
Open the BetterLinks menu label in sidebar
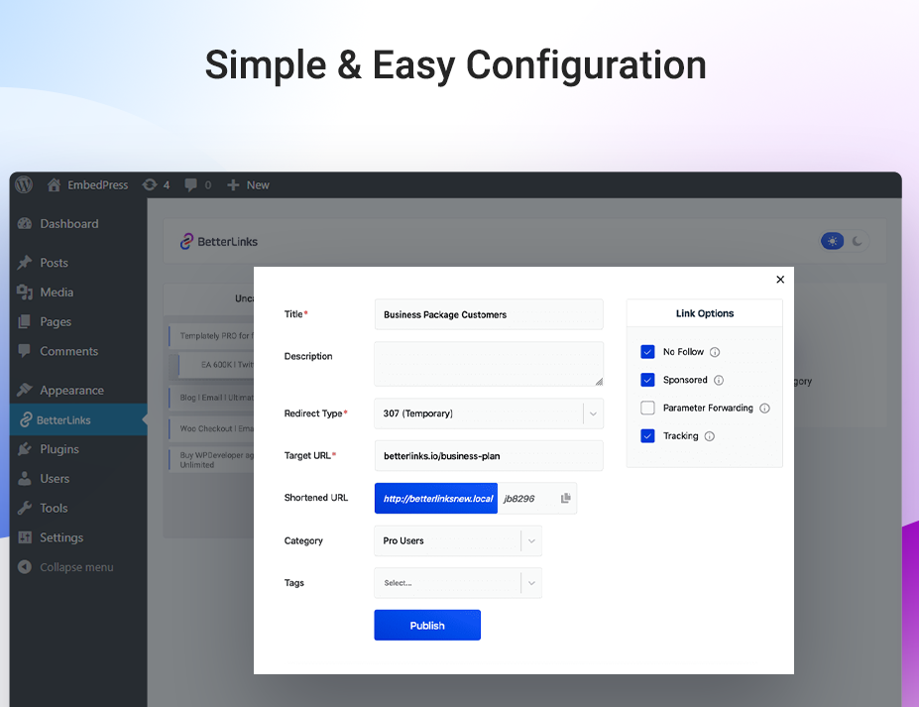point(63,420)
